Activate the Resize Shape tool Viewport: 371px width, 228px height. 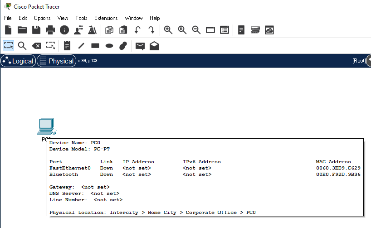pyautogui.click(x=50, y=45)
